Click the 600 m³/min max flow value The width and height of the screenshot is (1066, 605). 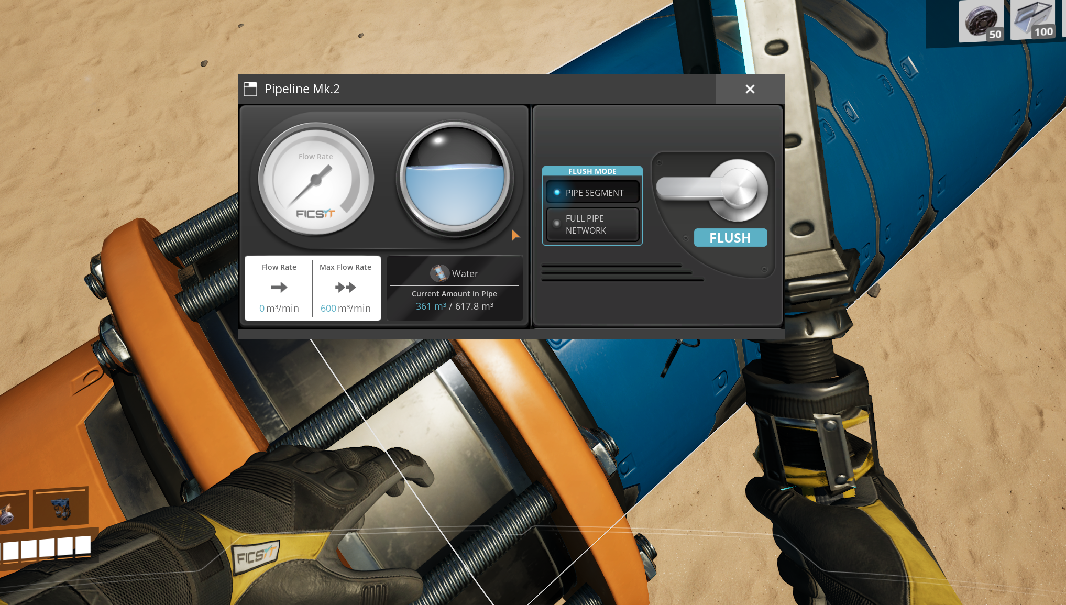pyautogui.click(x=345, y=309)
